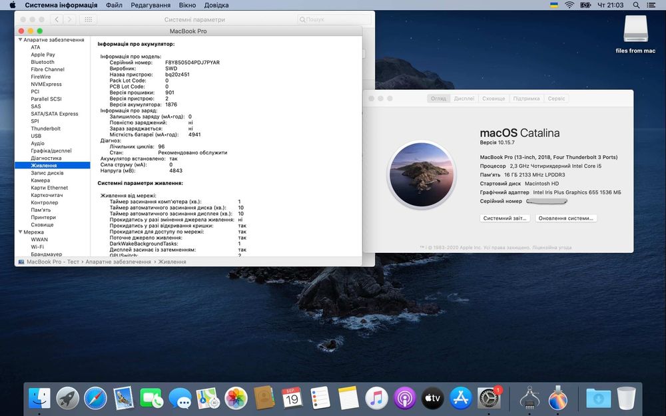Click 'Оновлення системи...' button
The image size is (666, 416).
tap(565, 218)
